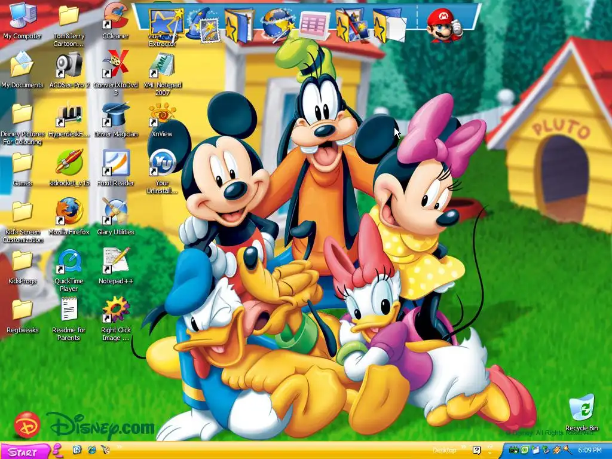Open the Tom&Jerry Cartoon folder
Image resolution: width=612 pixels, height=459 pixels.
pyautogui.click(x=69, y=24)
